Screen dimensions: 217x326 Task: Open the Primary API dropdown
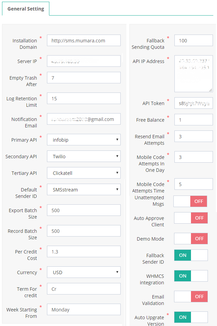point(83,140)
